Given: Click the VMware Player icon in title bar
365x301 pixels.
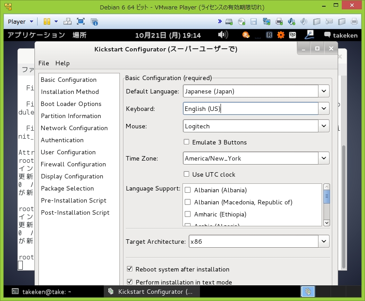Looking at the screenshot, I should click(8, 7).
